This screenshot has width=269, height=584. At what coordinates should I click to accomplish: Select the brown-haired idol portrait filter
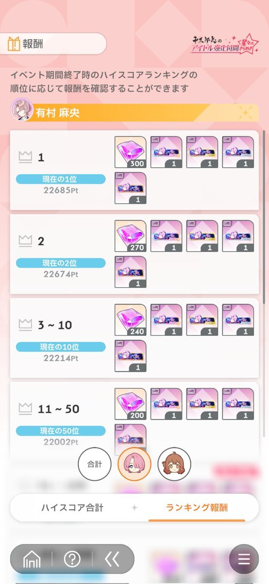174,464
